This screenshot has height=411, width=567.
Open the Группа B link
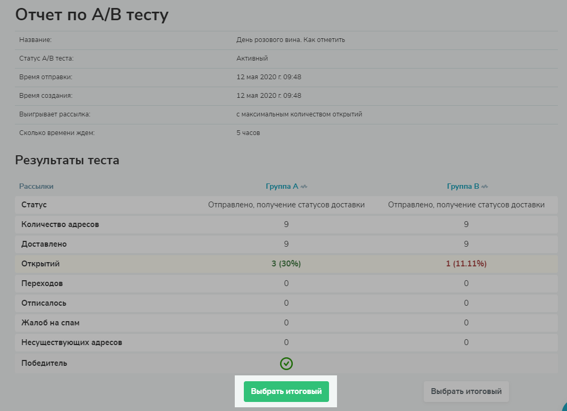pyautogui.click(x=463, y=187)
